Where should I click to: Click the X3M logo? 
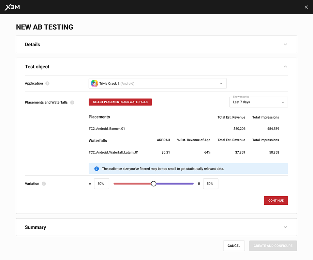coord(12,7)
